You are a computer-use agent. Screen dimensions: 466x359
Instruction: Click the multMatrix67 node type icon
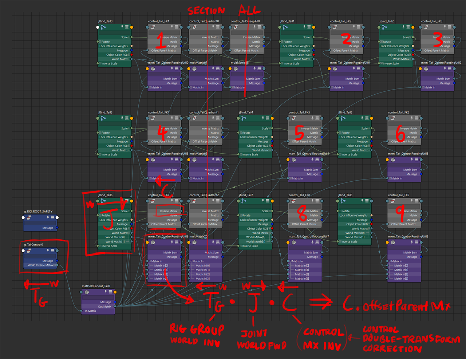(194, 68)
